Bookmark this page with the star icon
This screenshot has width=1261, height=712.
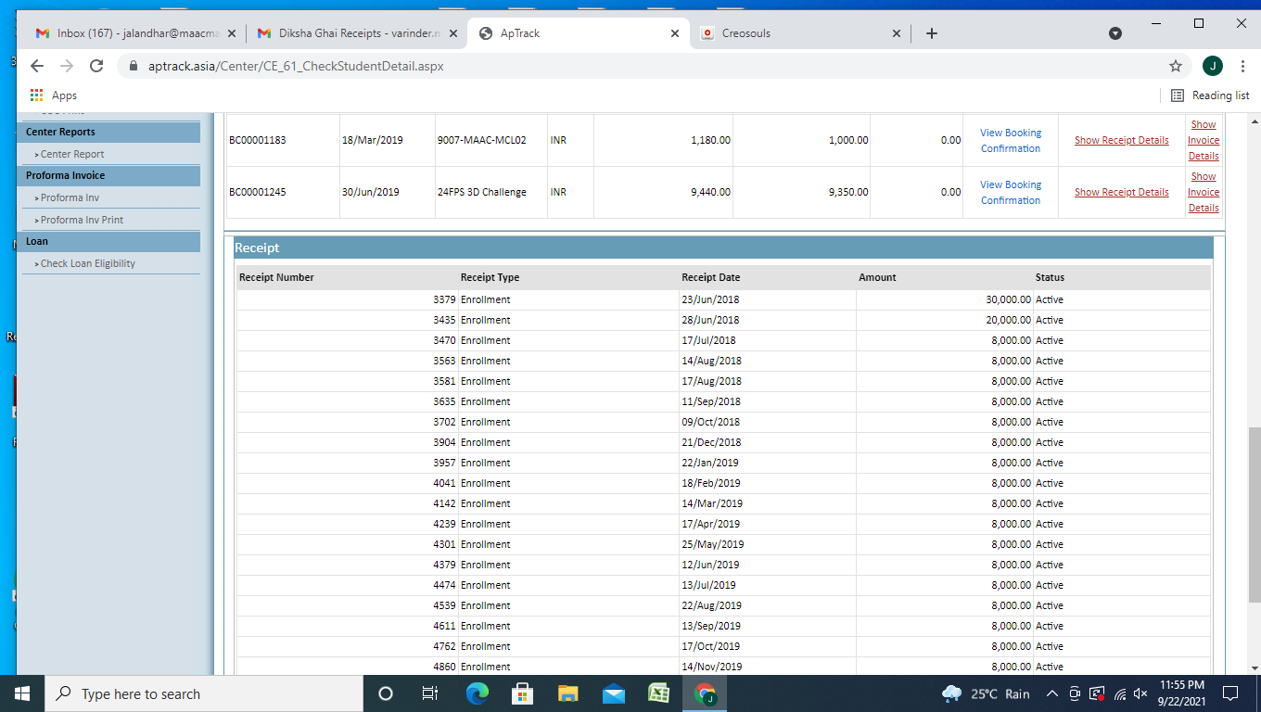click(1176, 66)
